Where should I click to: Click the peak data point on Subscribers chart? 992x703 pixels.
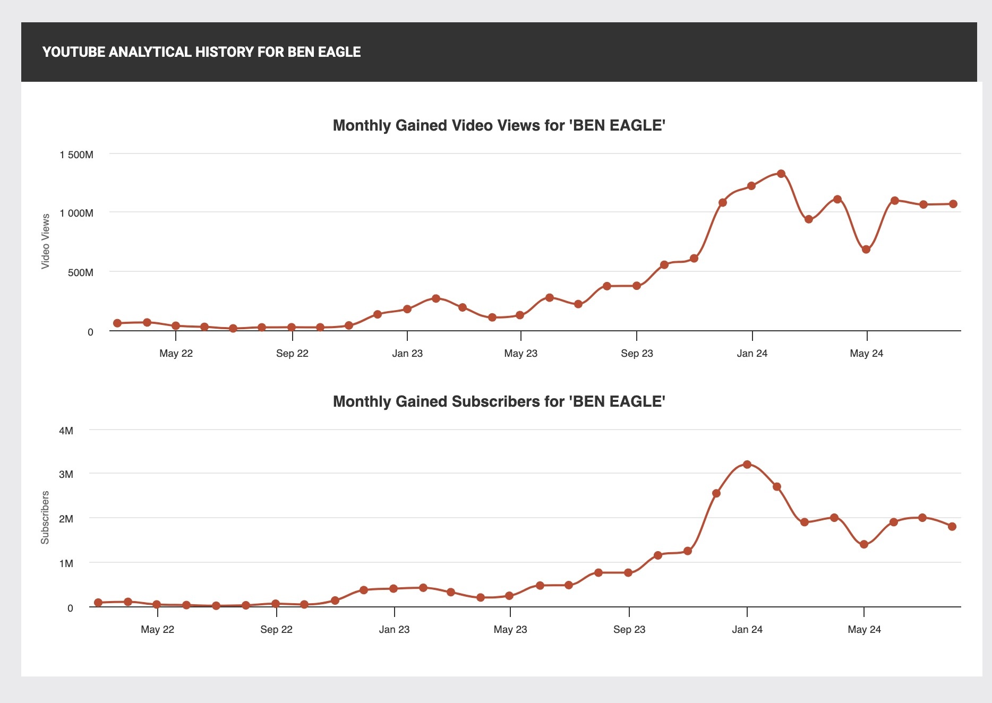pyautogui.click(x=747, y=465)
